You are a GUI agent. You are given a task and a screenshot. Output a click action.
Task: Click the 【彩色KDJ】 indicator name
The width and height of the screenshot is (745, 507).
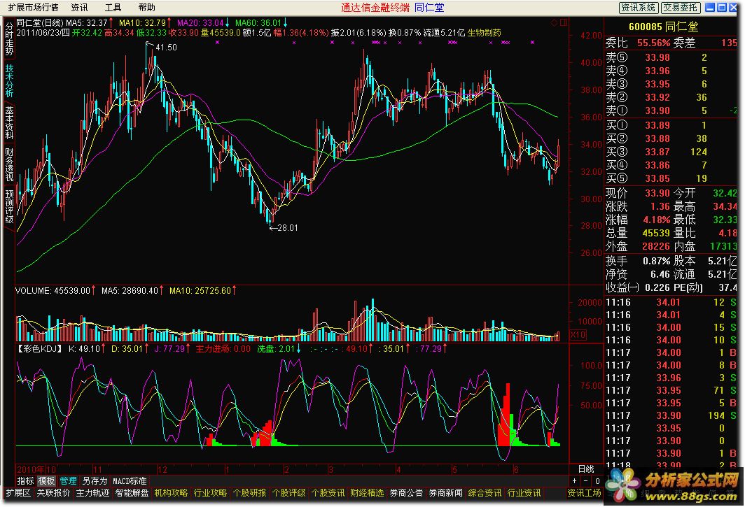coord(40,349)
